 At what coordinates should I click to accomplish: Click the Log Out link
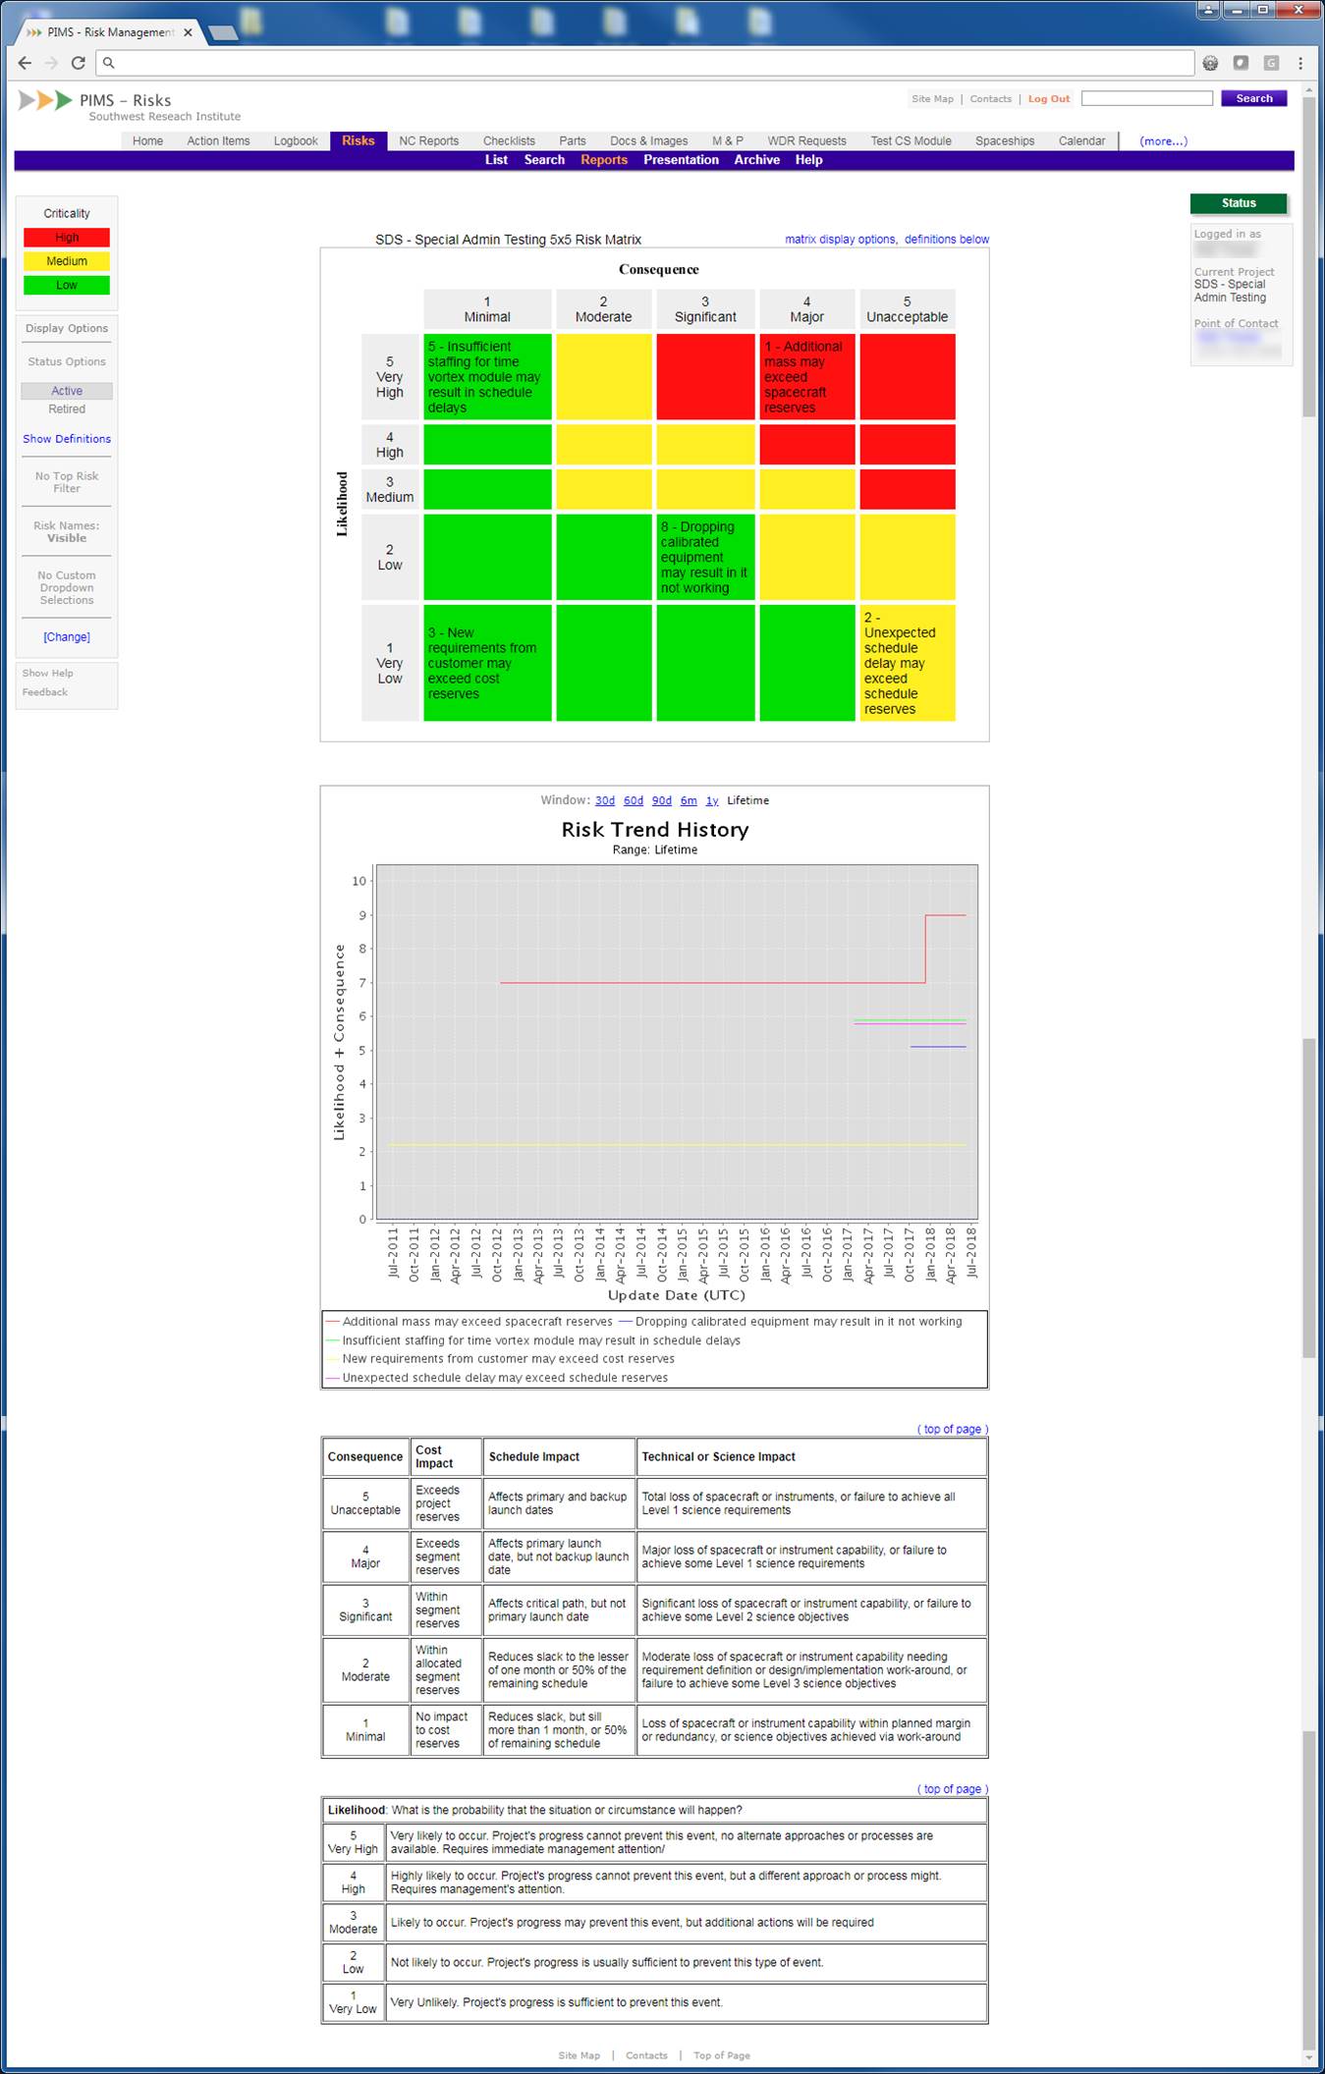(x=1048, y=99)
